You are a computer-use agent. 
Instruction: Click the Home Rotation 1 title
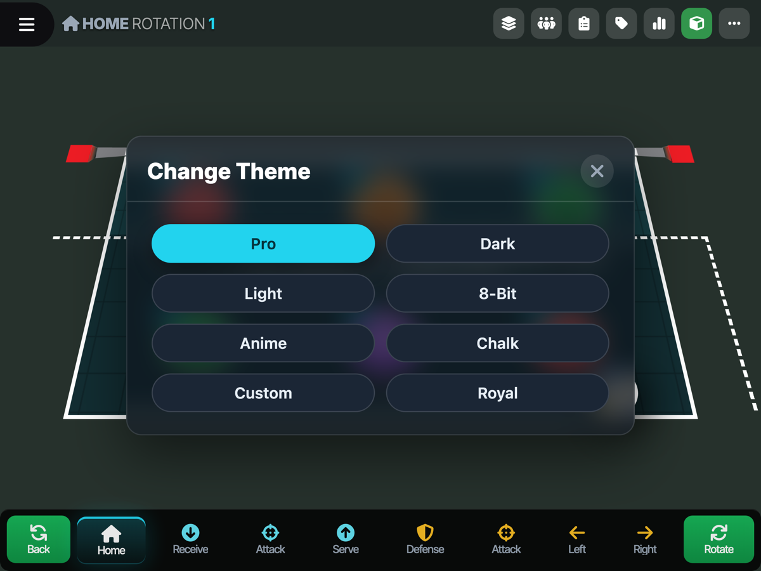tap(149, 24)
